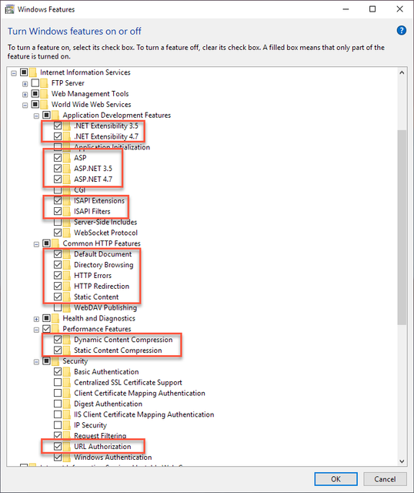
Task: Select the IP Security label
Action: tap(90, 425)
